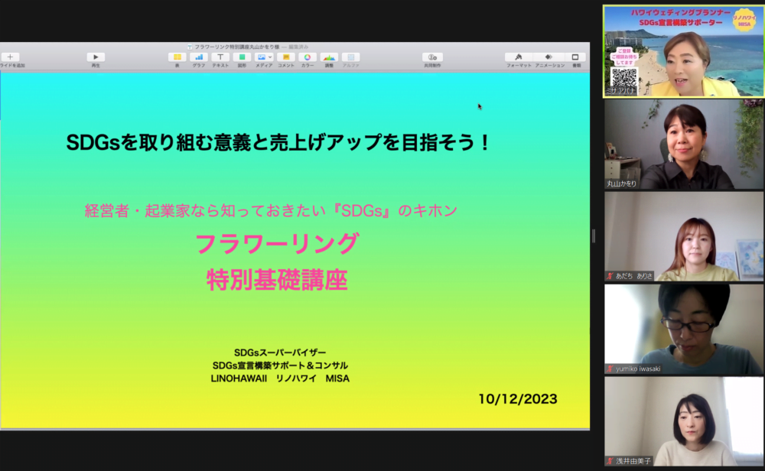Open the Chart (グラフ) tool
This screenshot has width=765, height=471.
pyautogui.click(x=199, y=57)
